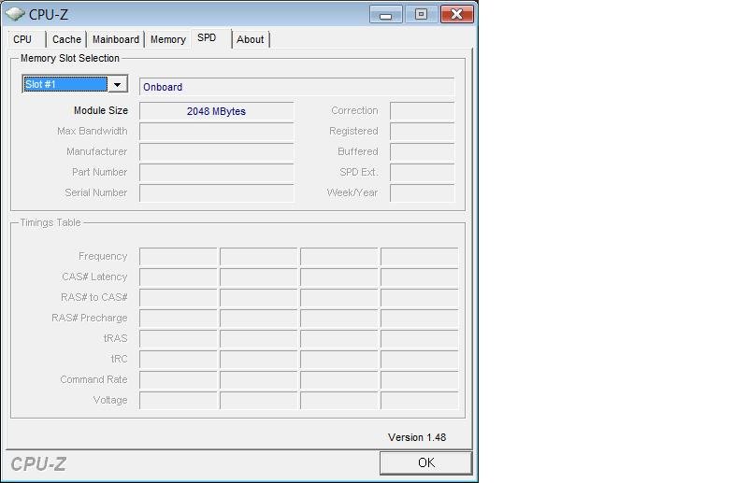This screenshot has width=748, height=483.
Task: Expand the Slot #1 dropdown arrow
Action: click(x=117, y=84)
